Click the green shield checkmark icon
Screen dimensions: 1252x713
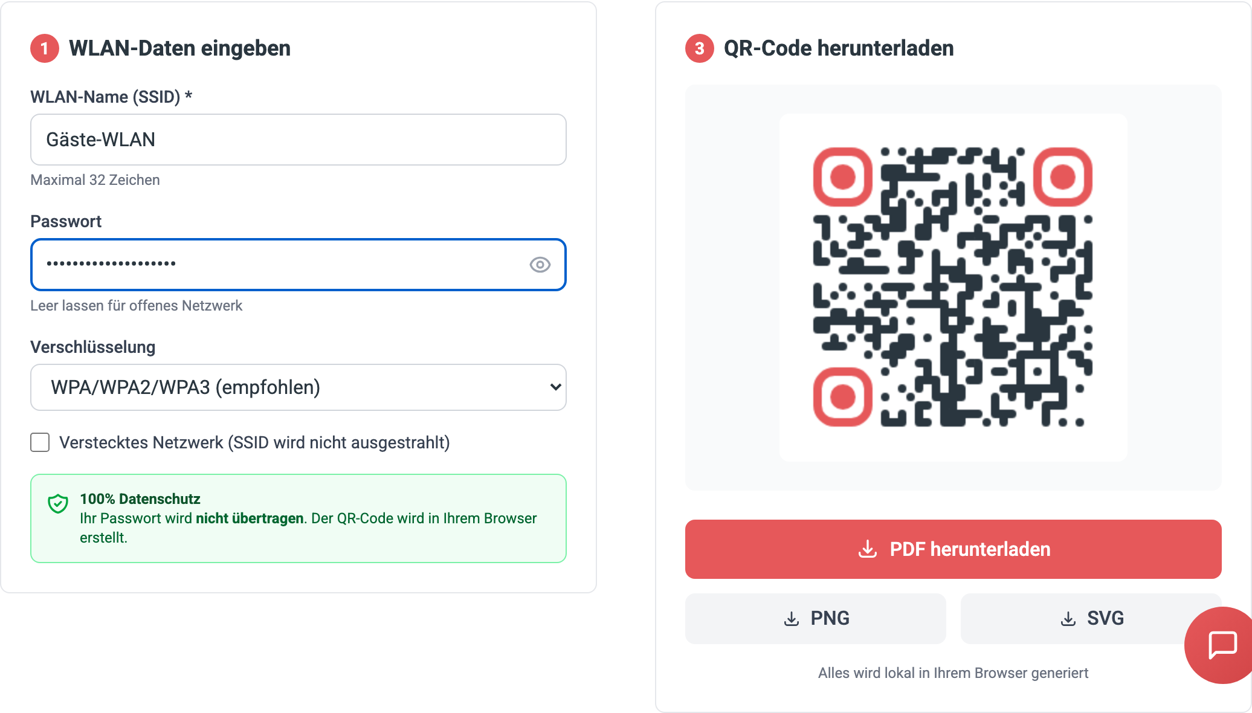tap(57, 503)
